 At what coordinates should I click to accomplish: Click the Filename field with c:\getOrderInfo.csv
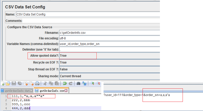[x=109, y=33]
